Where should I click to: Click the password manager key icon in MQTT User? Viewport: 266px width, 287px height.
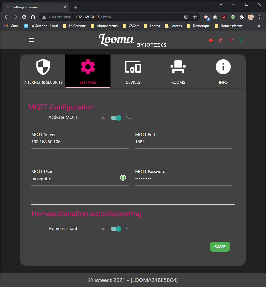(123, 178)
